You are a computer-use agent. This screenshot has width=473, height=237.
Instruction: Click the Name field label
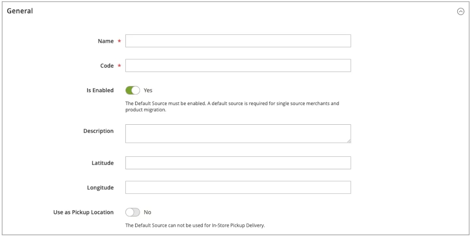[x=106, y=41]
